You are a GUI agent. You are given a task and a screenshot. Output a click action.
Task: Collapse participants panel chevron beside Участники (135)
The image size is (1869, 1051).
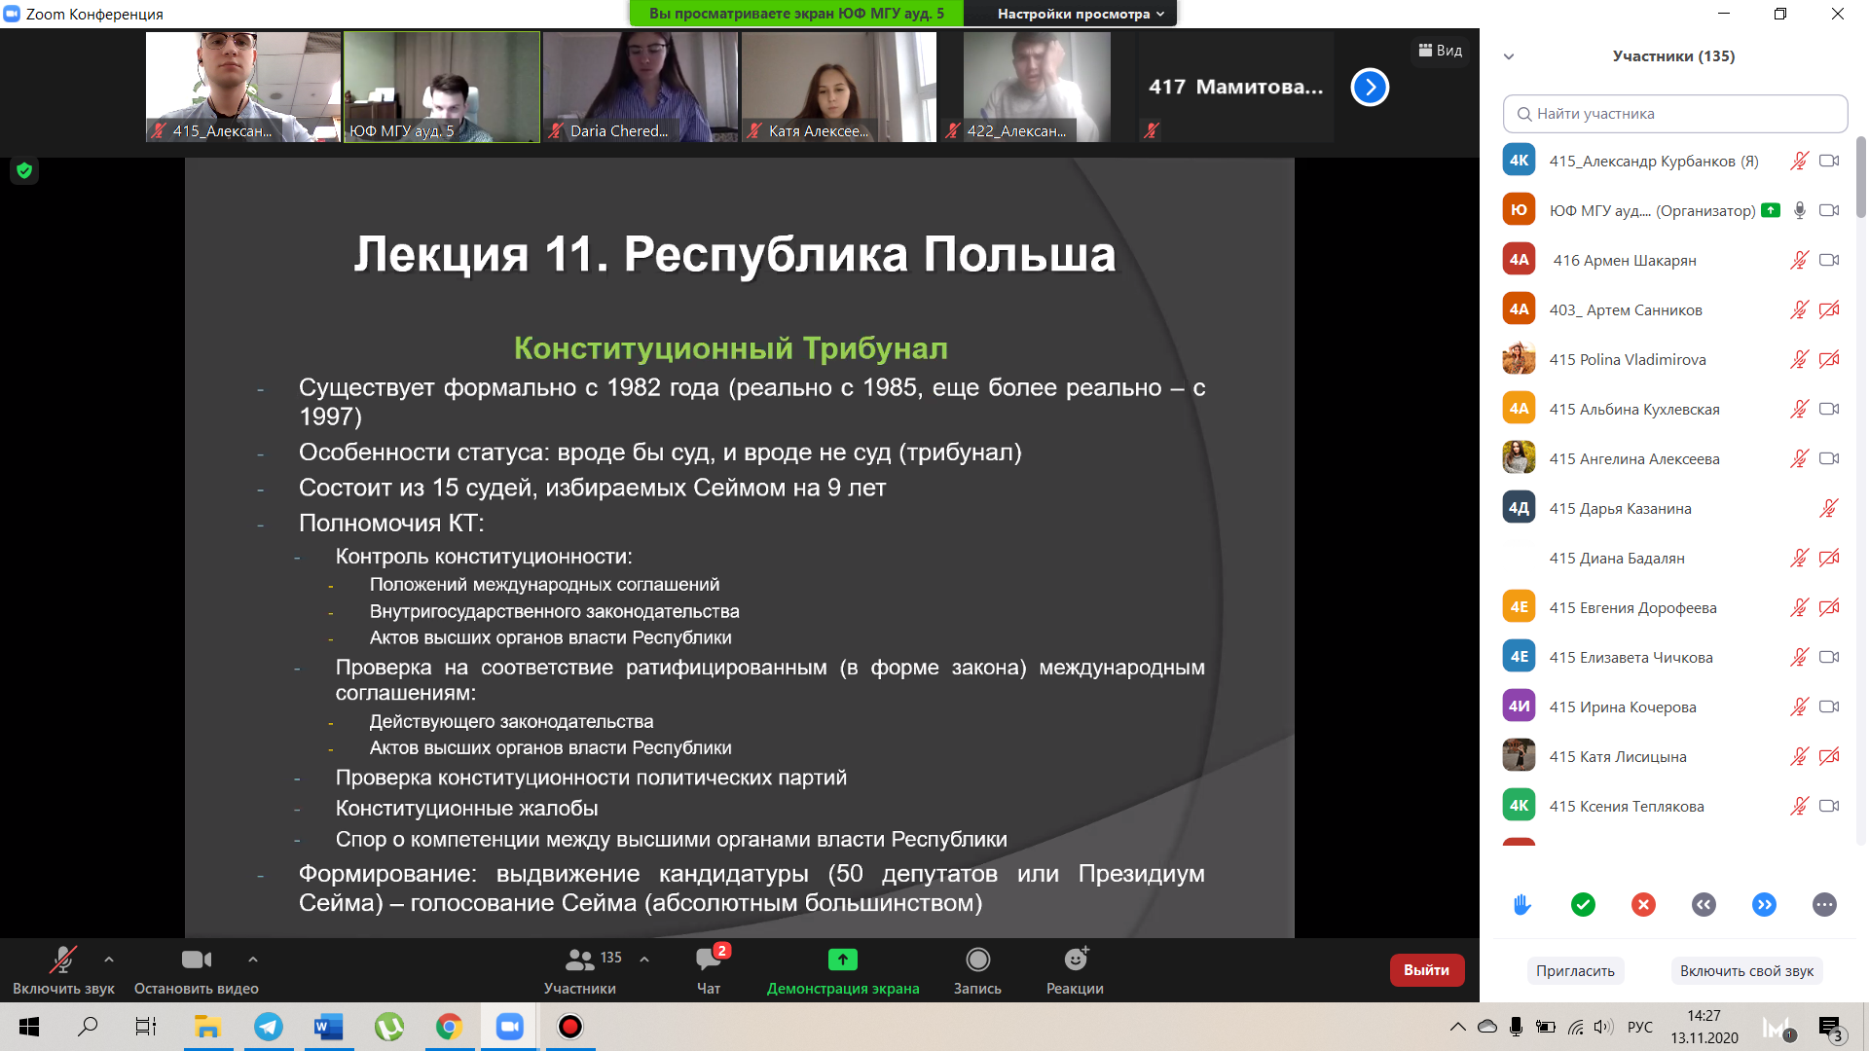click(1509, 56)
